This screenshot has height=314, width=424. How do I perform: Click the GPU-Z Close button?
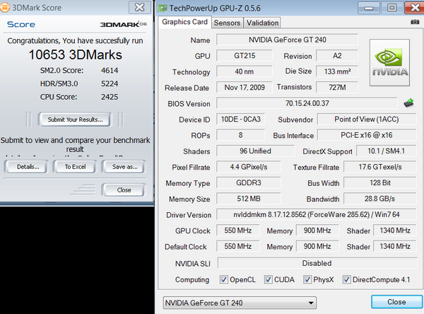coord(396,302)
